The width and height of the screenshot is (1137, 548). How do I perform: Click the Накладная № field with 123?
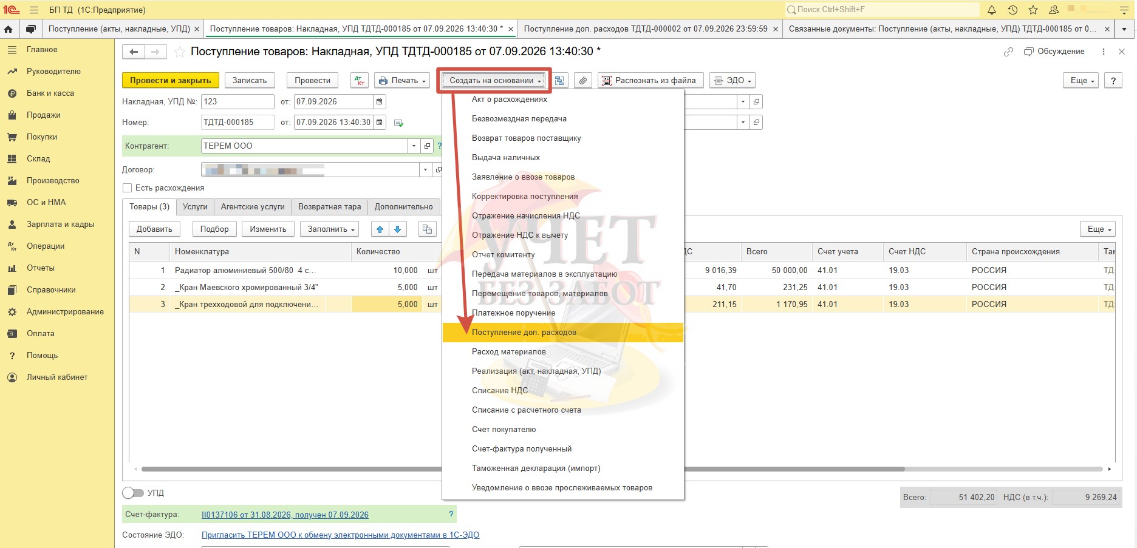(x=237, y=101)
